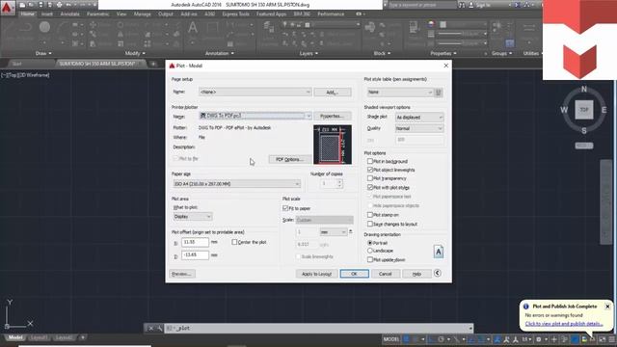This screenshot has height=347, width=617.
Task: Open the Shade plot dropdown
Action: coord(419,118)
